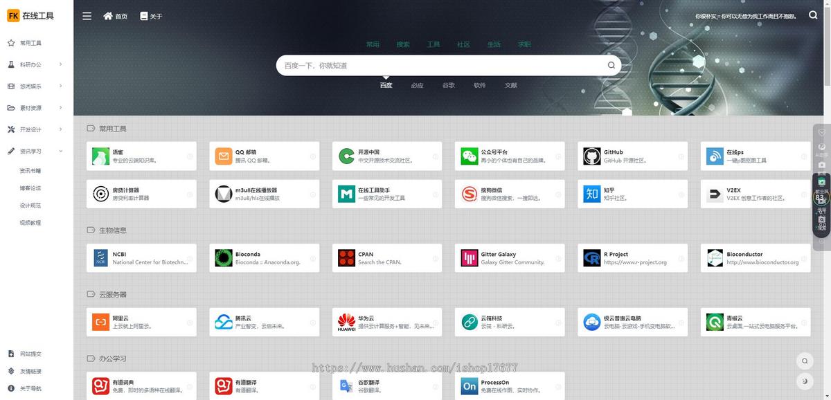The width and height of the screenshot is (831, 400).
Task: Switch to the 求职 search category tab
Action: coord(524,44)
